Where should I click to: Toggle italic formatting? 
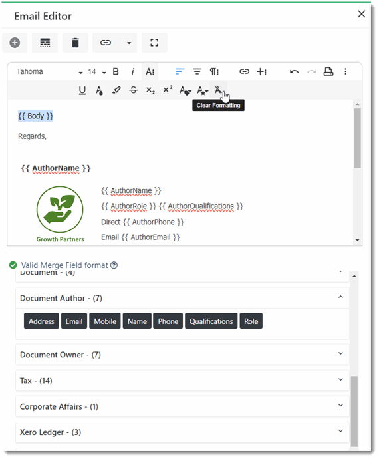[x=133, y=72]
